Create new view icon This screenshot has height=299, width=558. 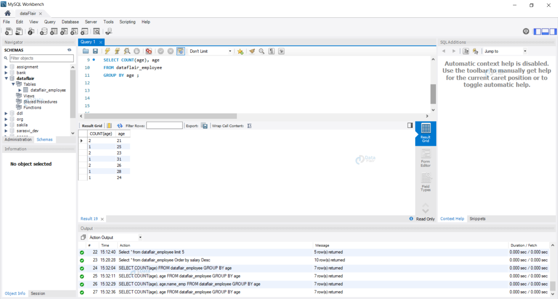point(64,32)
